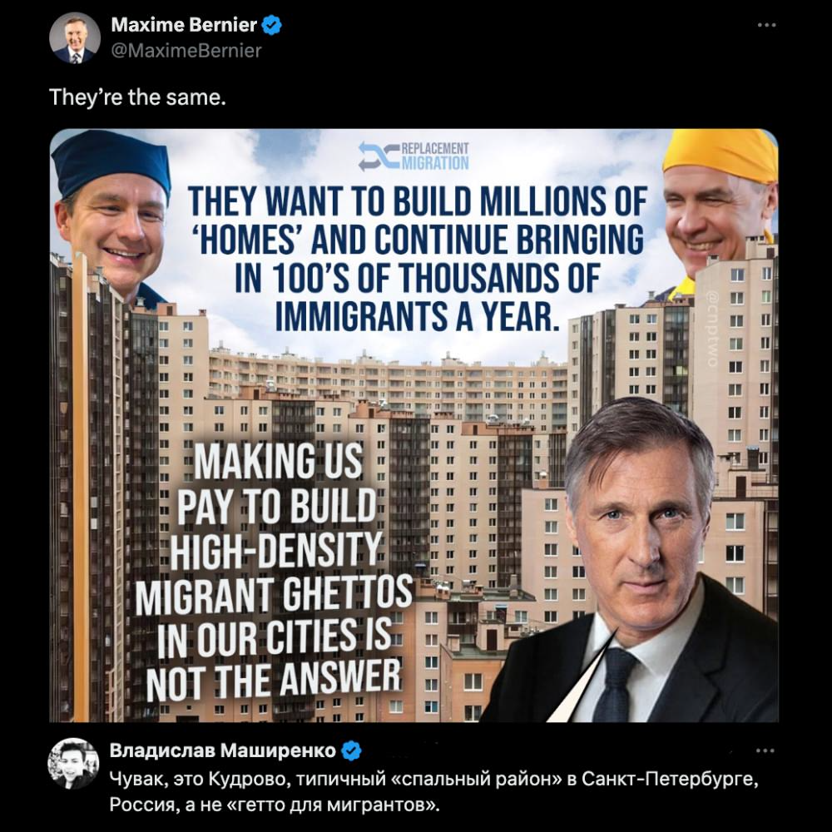Viewport: 832px width, 832px height.
Task: Open Maxime Bernier's profile avatar
Action: (x=75, y=38)
